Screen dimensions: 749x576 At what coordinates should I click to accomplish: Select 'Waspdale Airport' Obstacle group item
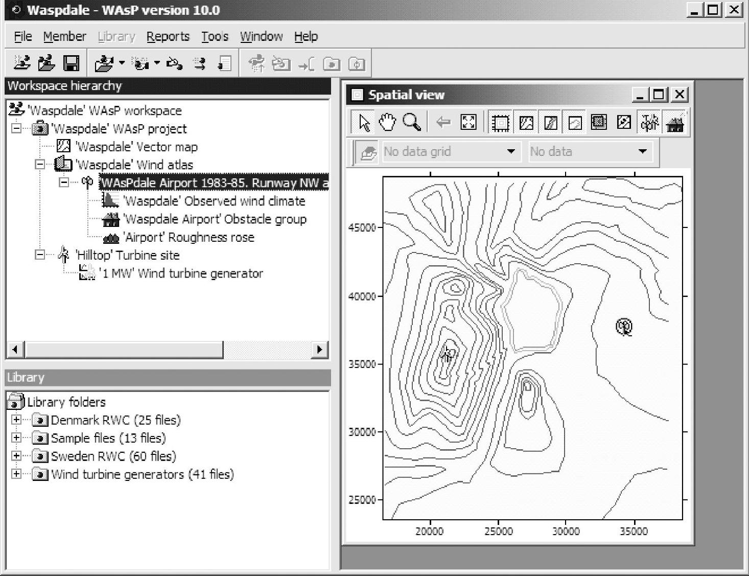coord(215,219)
